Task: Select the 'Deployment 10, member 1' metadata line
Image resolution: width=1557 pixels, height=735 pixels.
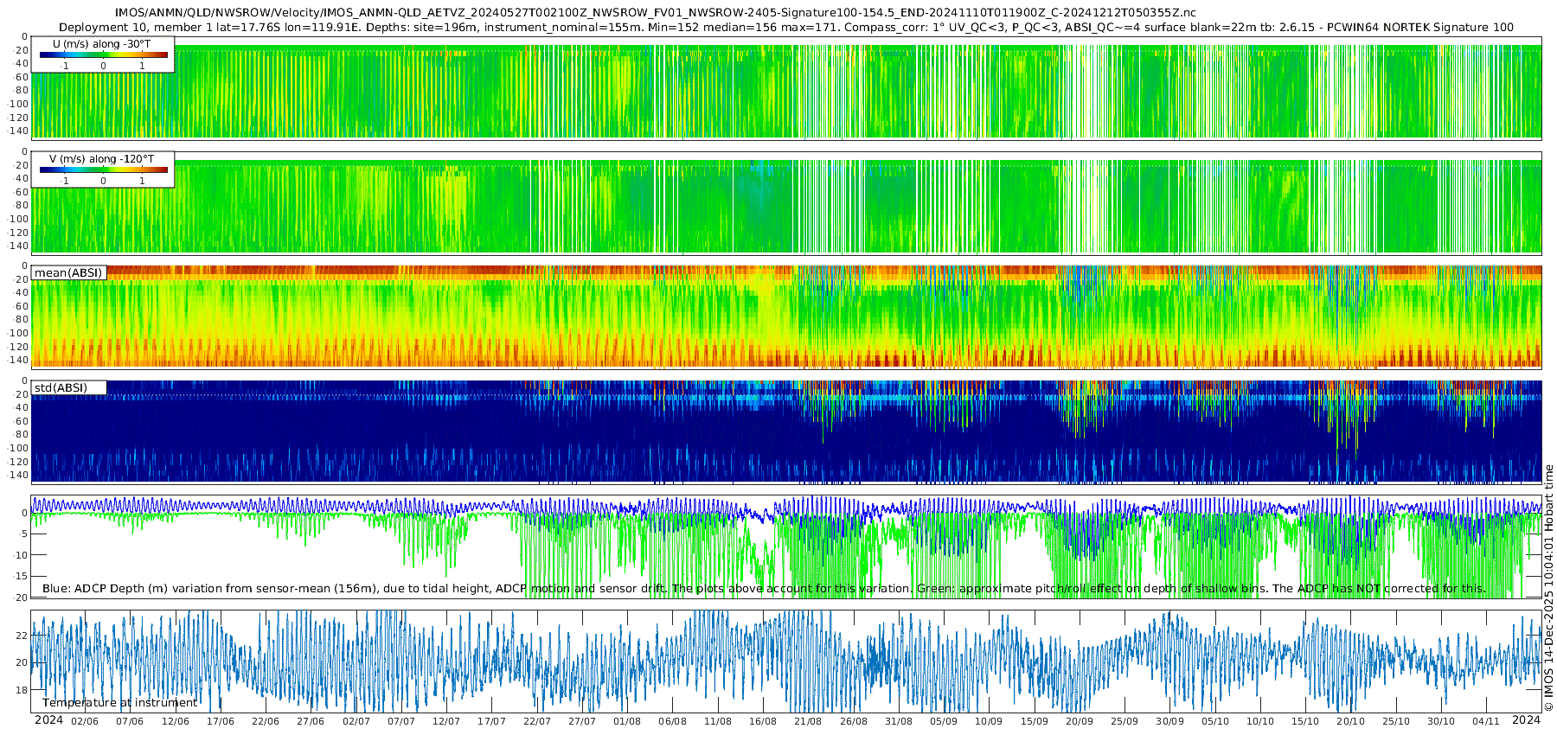Action: coord(786,27)
